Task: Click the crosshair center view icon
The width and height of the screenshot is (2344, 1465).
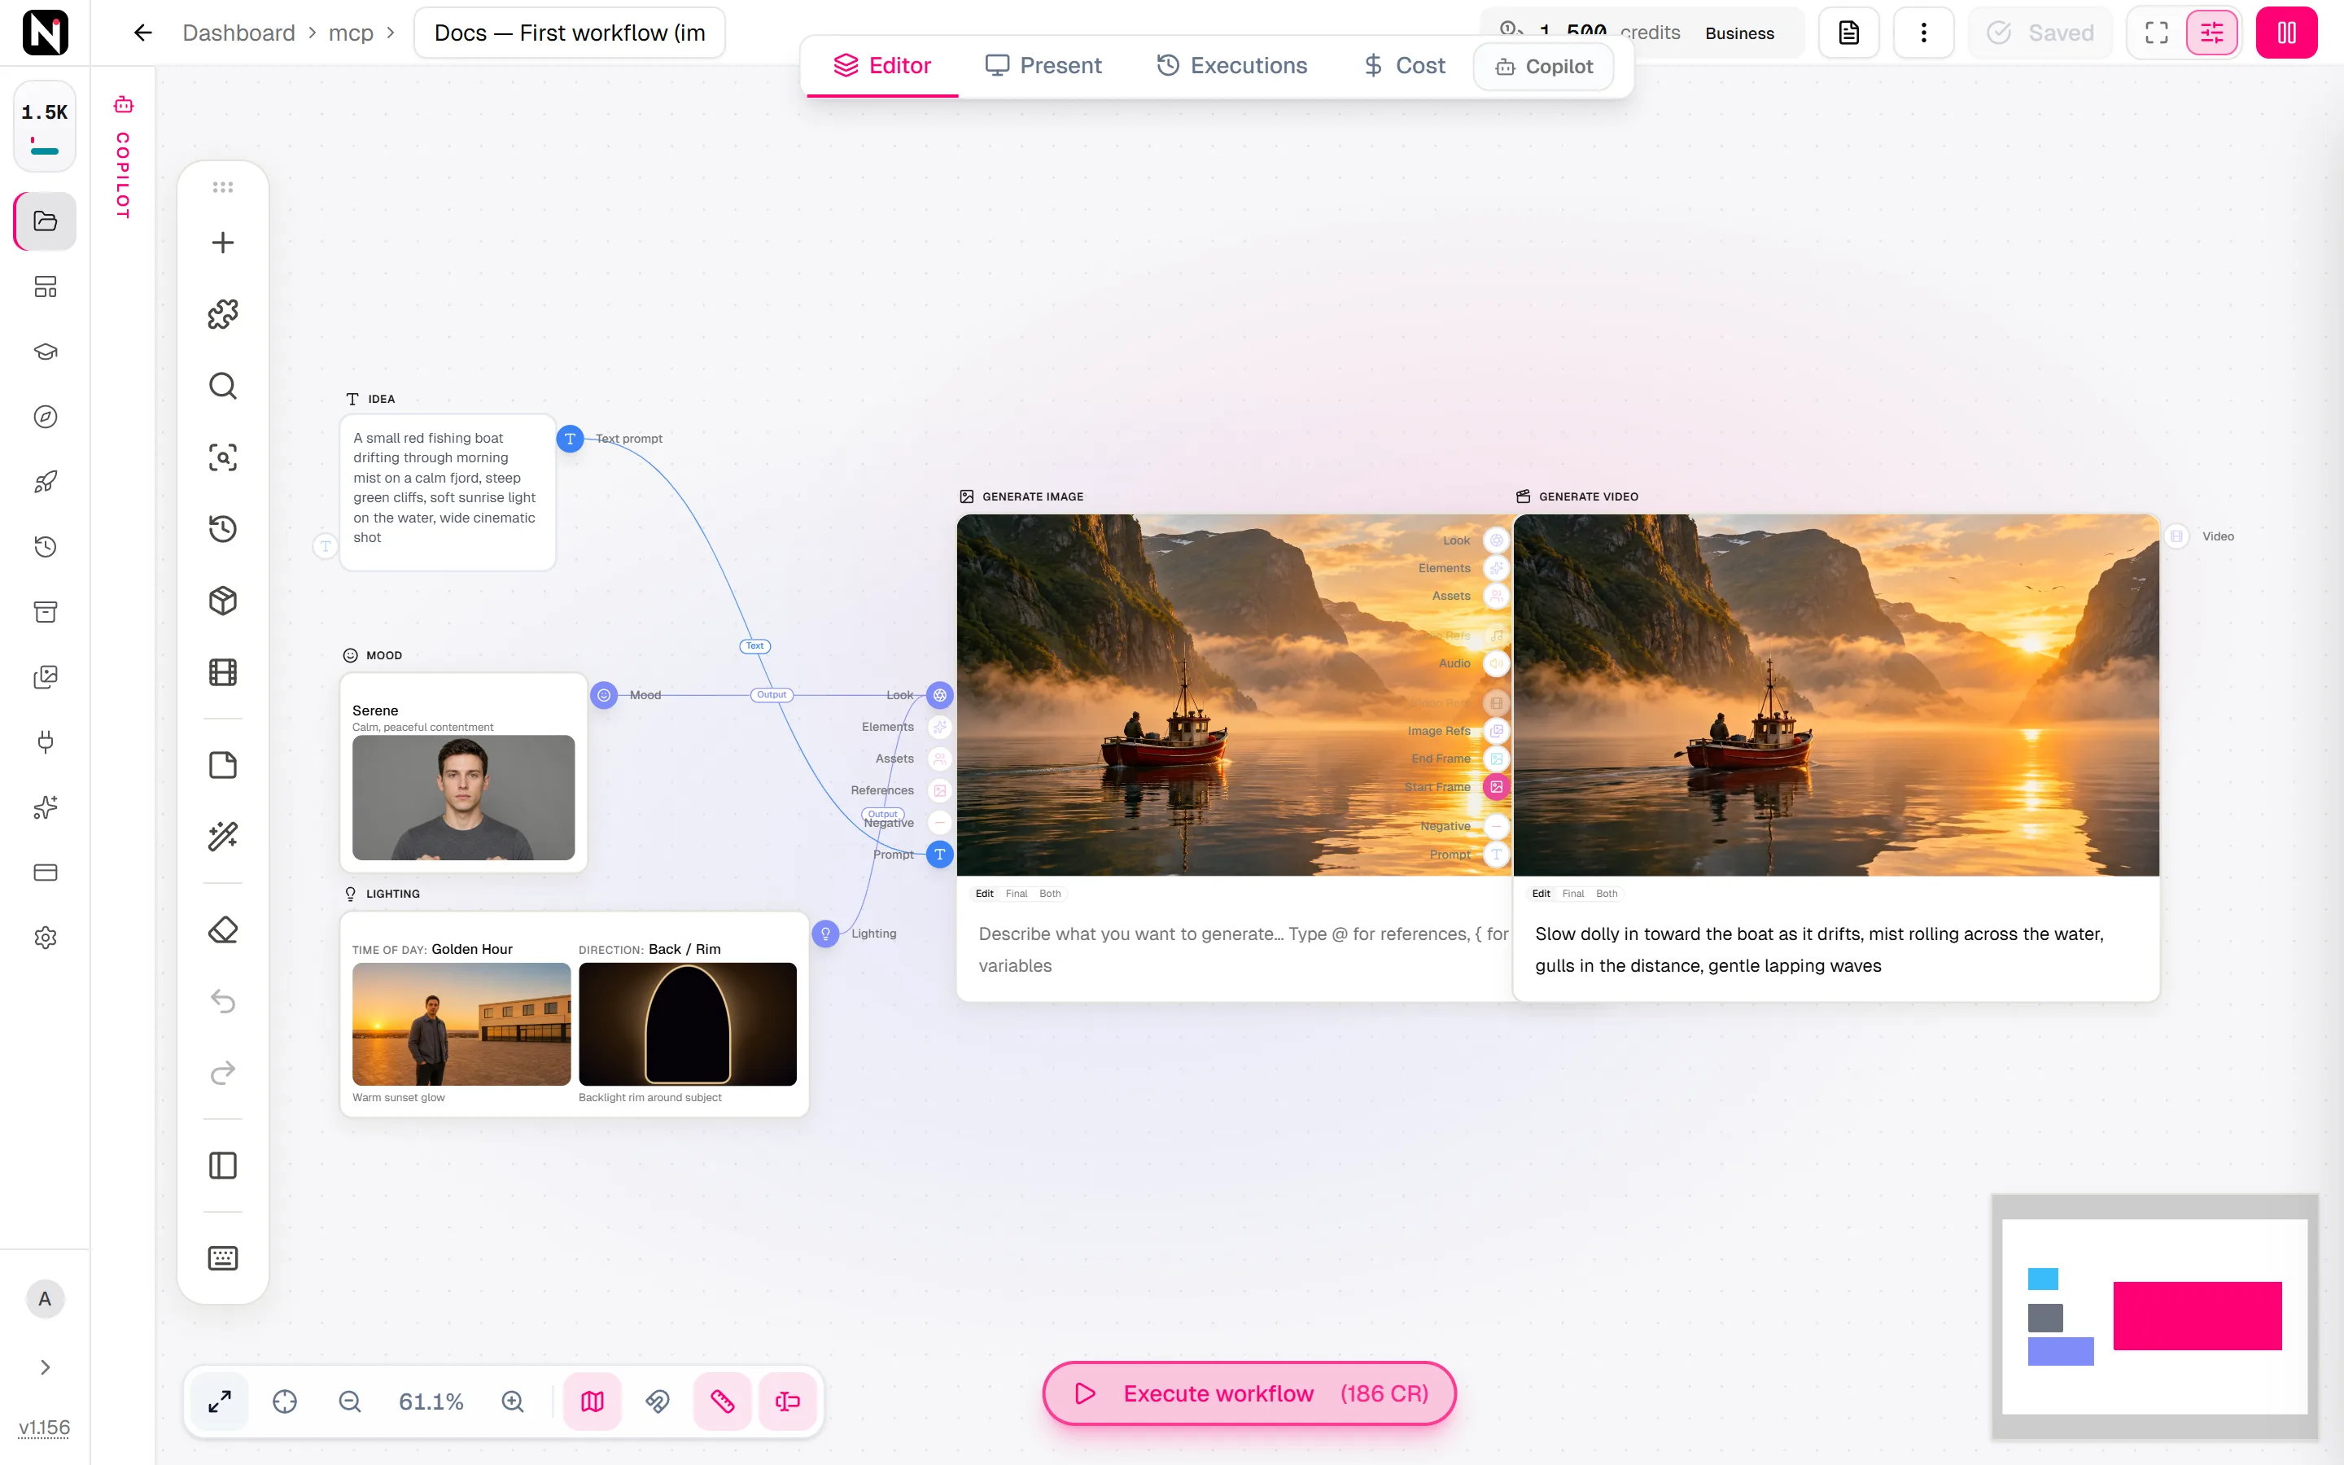Action: tap(285, 1401)
